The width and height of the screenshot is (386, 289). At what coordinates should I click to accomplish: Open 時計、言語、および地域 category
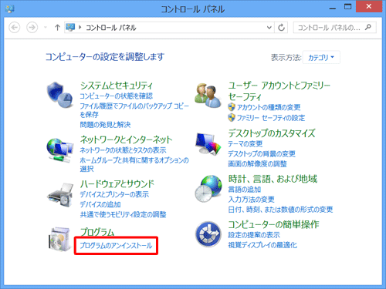273,179
